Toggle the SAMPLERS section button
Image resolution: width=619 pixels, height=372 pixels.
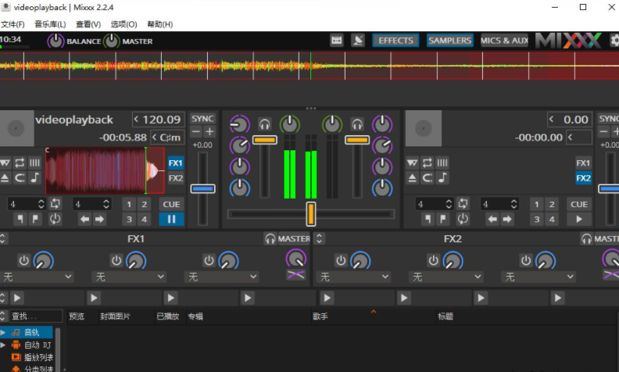[449, 41]
